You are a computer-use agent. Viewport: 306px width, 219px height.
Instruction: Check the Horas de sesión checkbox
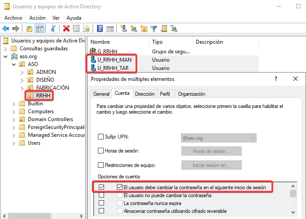[x=101, y=151]
